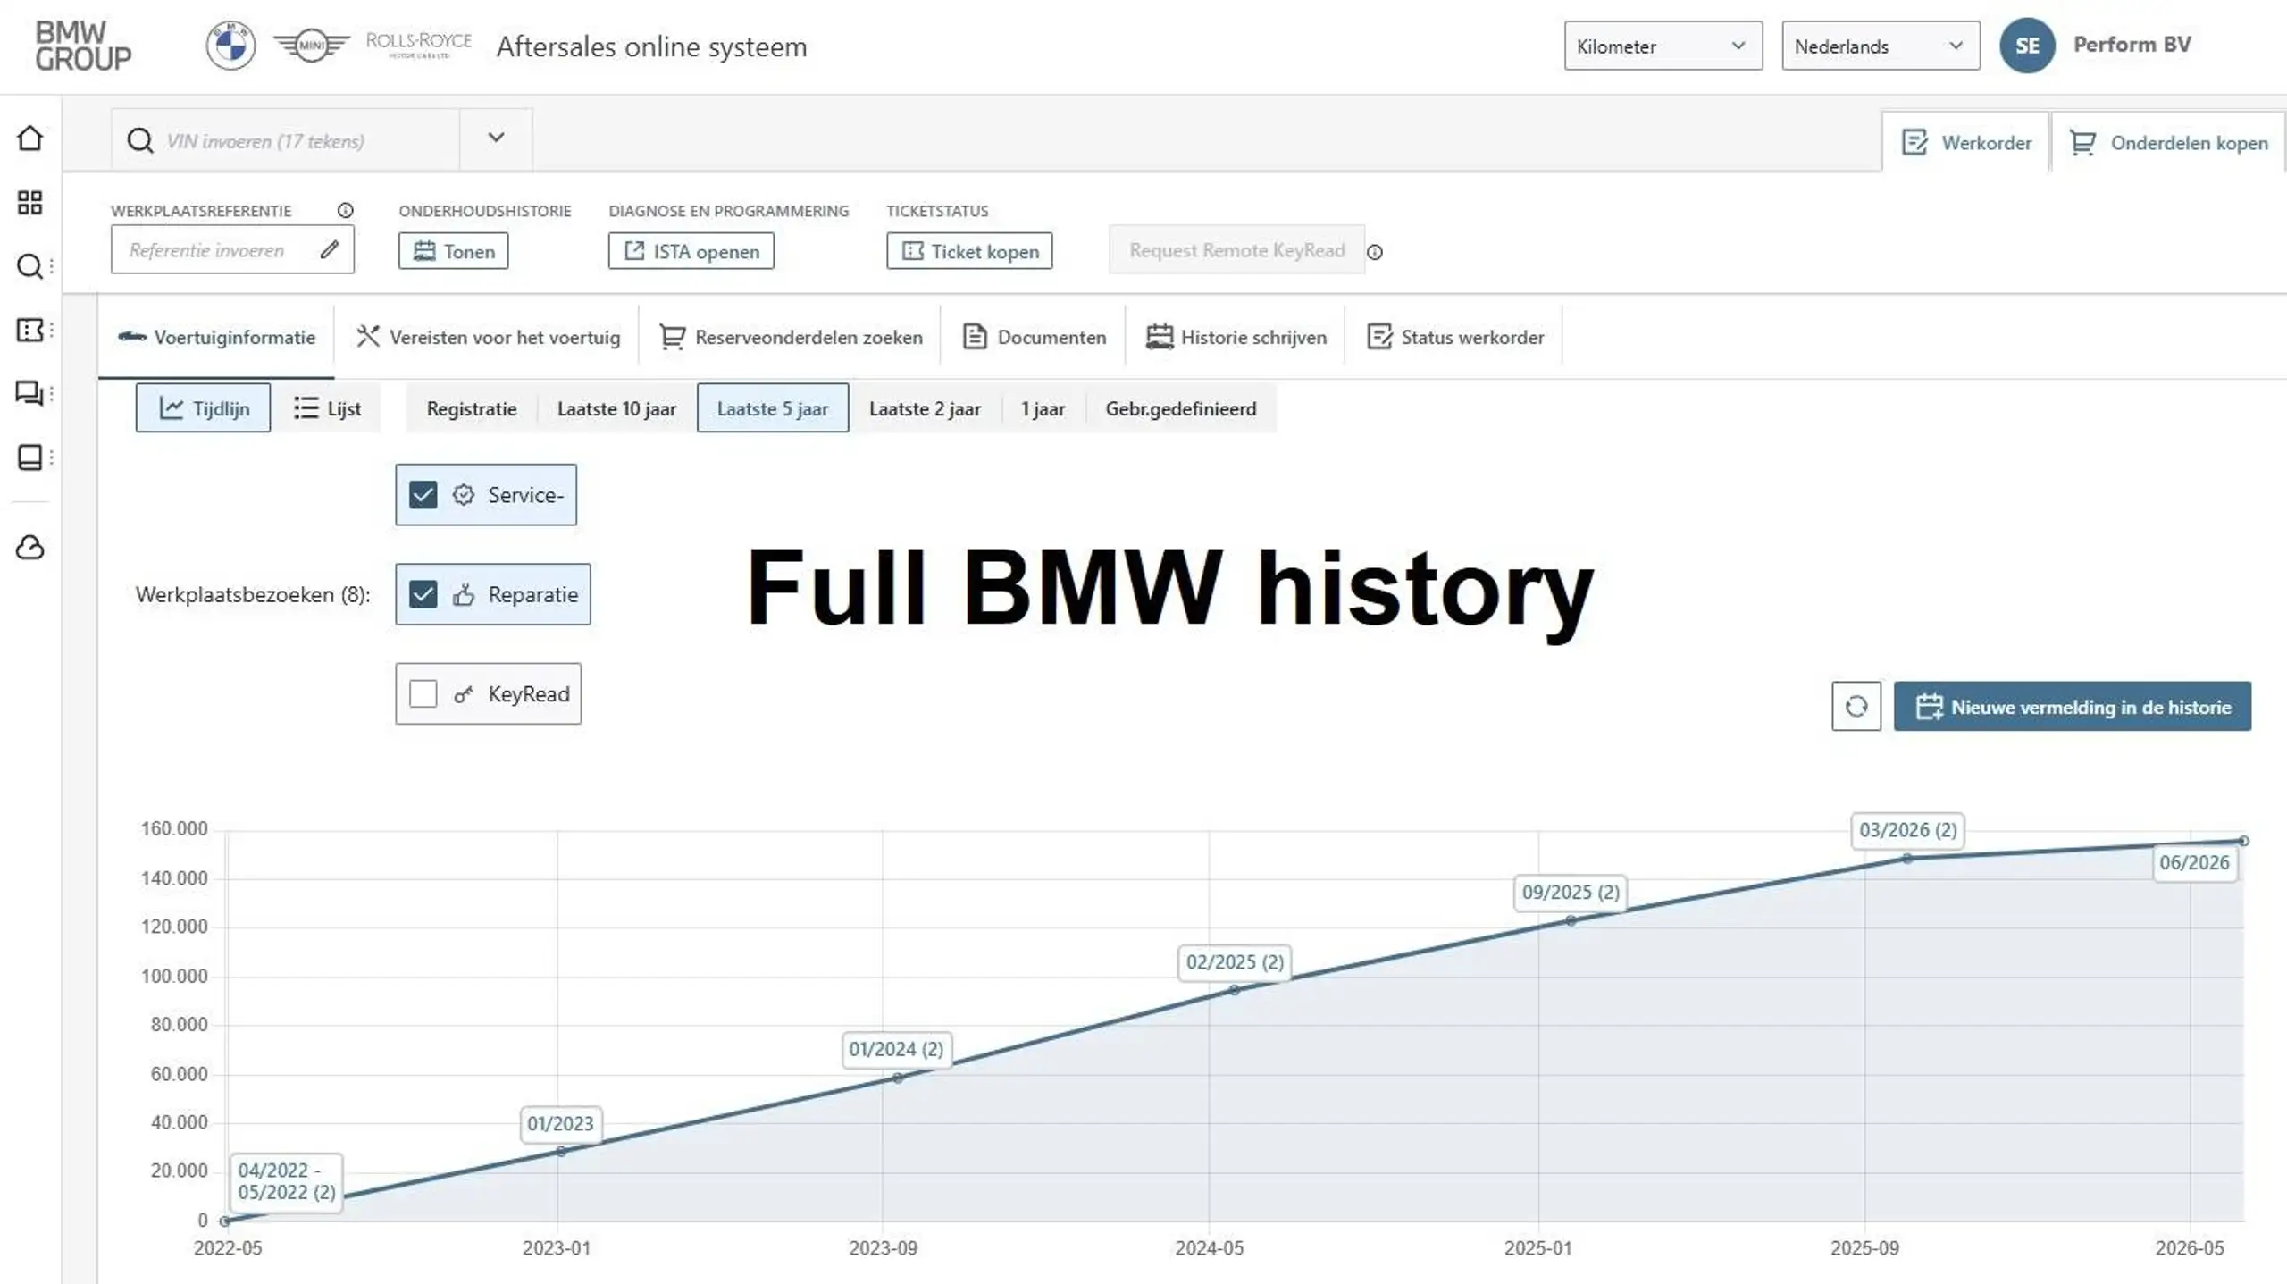Select the Registratie time range
The image size is (2287, 1284).
472,408
